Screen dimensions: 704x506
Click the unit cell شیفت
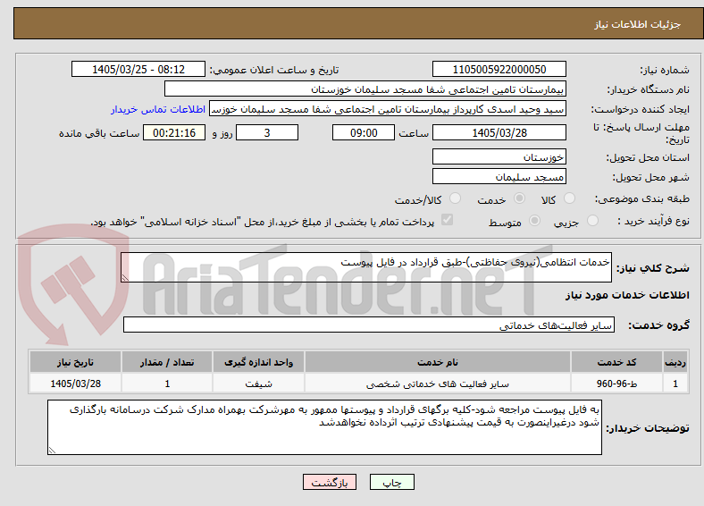pyautogui.click(x=258, y=384)
